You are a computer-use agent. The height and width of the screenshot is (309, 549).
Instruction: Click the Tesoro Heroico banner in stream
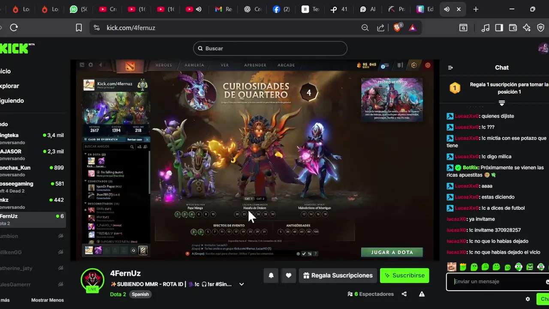click(392, 100)
